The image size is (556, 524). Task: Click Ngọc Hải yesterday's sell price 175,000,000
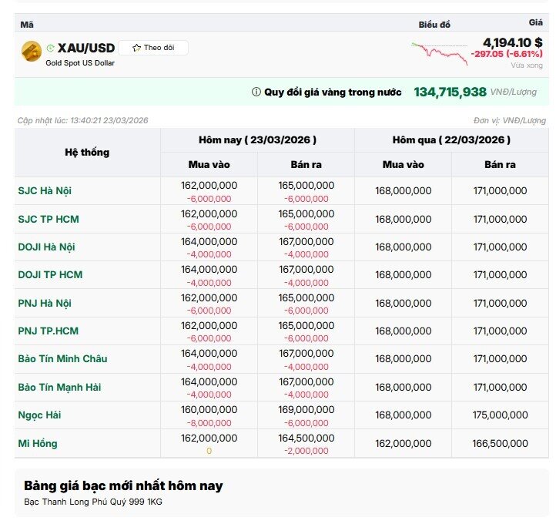click(500, 415)
